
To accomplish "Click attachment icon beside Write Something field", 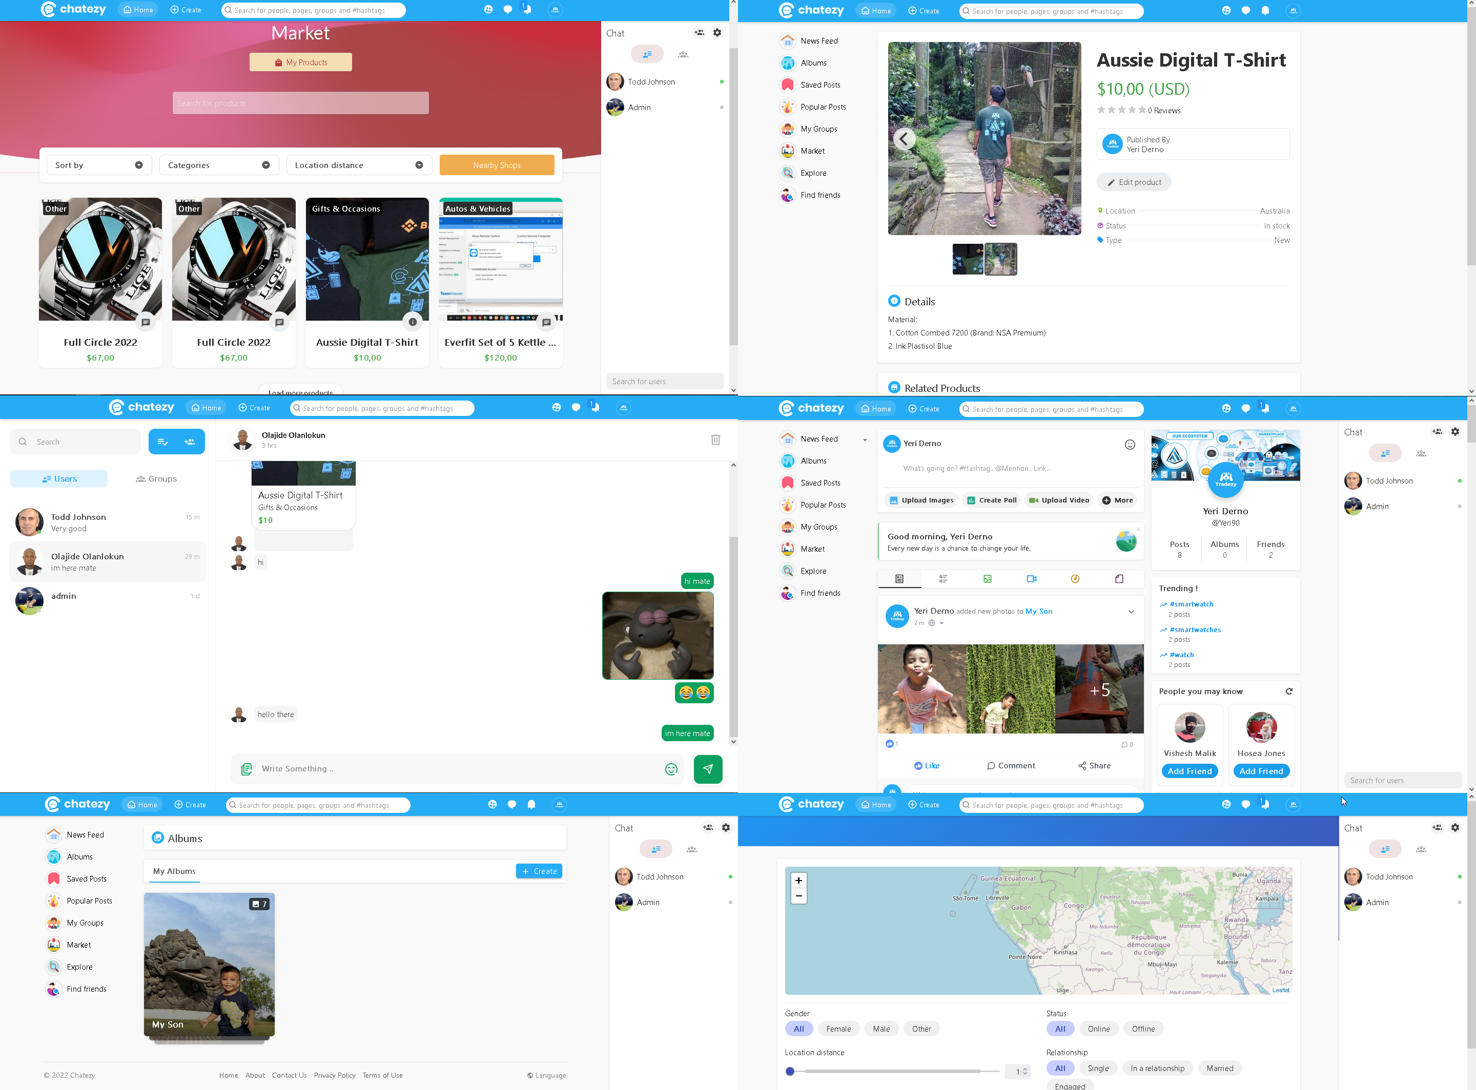I will pyautogui.click(x=247, y=769).
